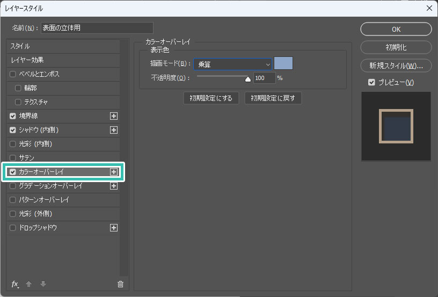Image resolution: width=438 pixels, height=297 pixels.
Task: Select レイヤー効果 in the left list
Action: pos(63,60)
